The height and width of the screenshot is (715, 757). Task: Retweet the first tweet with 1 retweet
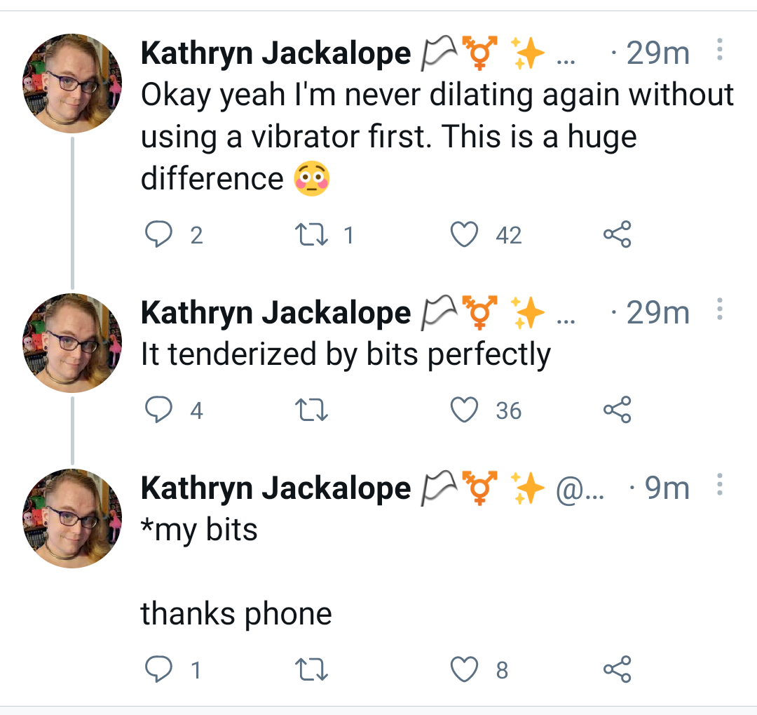[x=311, y=234]
